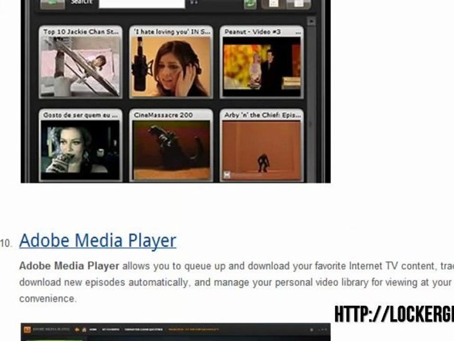Click the Gosto de ser quem eu title
454x341 pixels.
tap(80, 115)
